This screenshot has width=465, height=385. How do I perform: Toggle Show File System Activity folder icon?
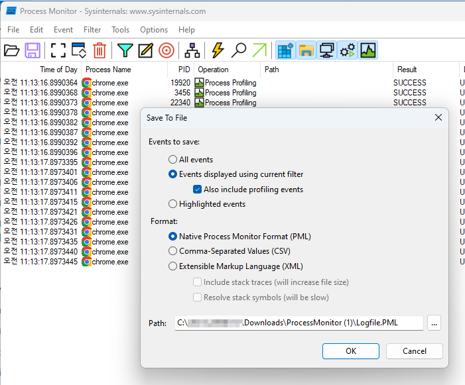[x=306, y=50]
